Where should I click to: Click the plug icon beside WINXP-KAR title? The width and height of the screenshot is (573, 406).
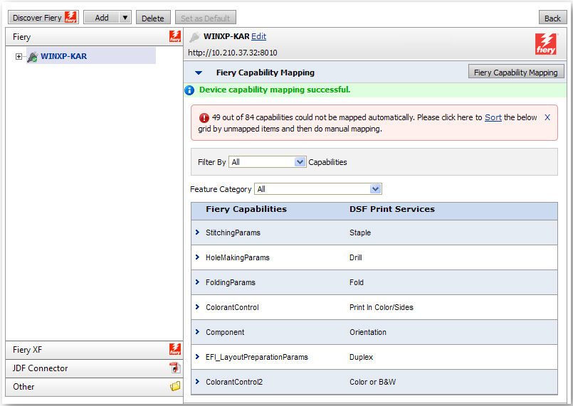[194, 36]
